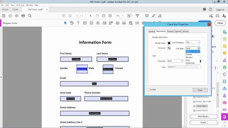The width and height of the screenshot is (228, 128).
Task: Select the Phone Number field
Action: 106,99
